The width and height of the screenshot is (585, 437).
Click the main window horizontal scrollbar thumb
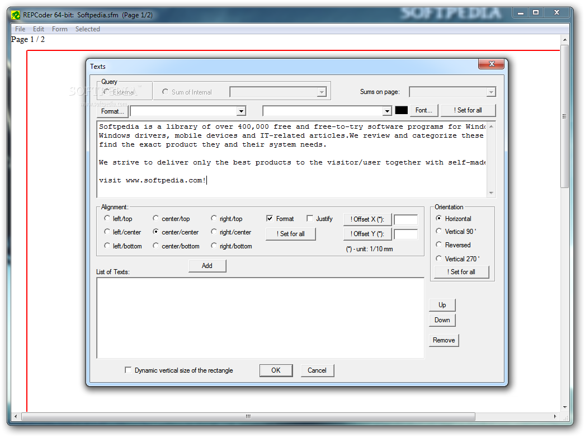[x=248, y=416]
